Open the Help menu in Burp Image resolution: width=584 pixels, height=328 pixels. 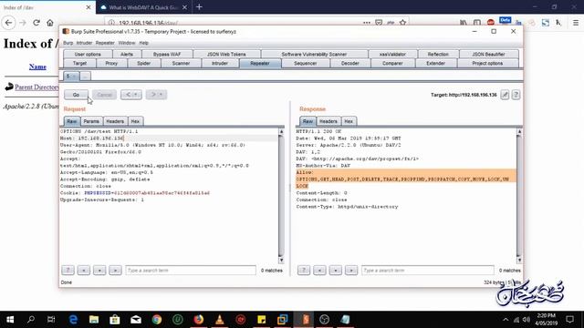pyautogui.click(x=144, y=43)
